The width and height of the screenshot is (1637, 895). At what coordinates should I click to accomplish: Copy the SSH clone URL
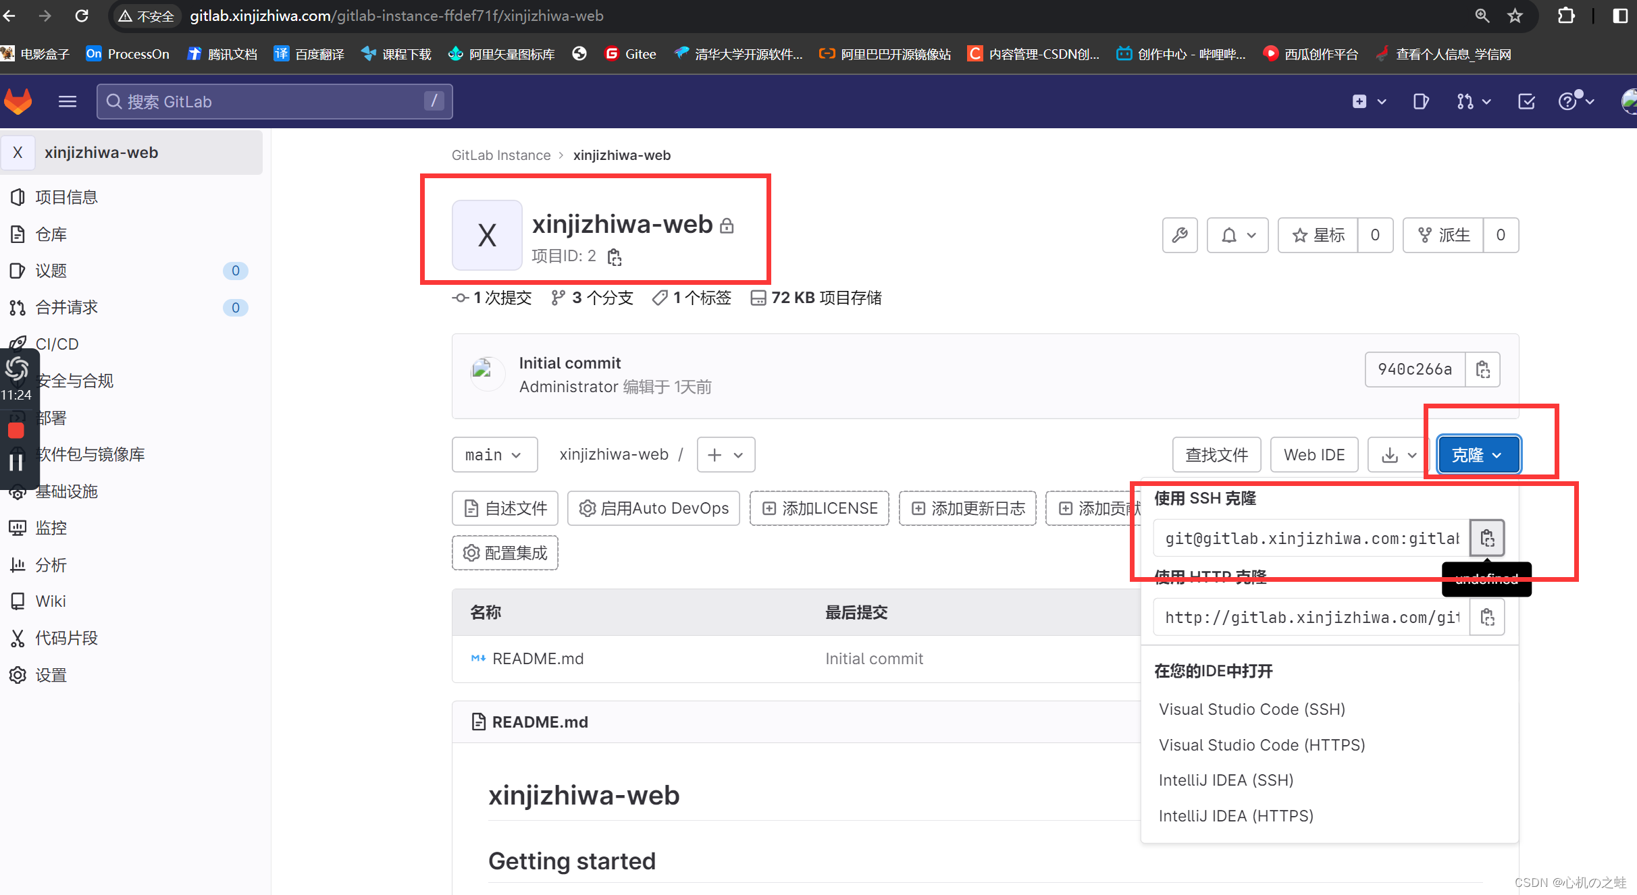pos(1487,538)
